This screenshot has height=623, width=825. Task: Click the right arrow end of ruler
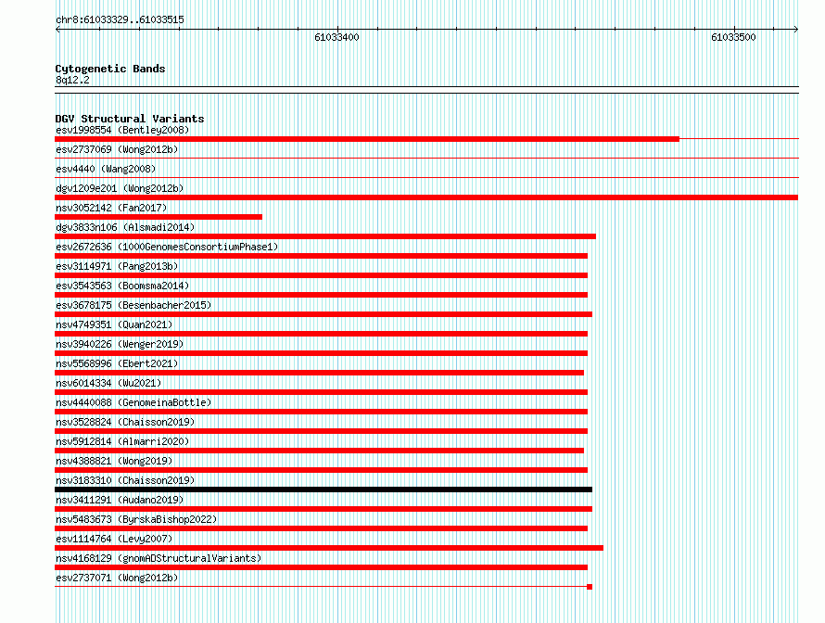795,29
